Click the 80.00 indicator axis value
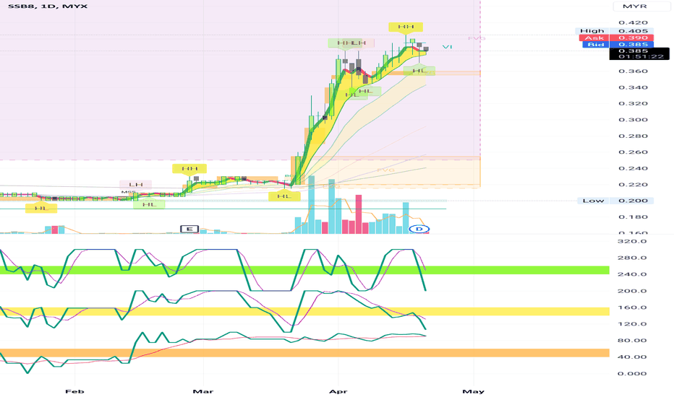This screenshot has height=397, width=674. click(x=632, y=341)
